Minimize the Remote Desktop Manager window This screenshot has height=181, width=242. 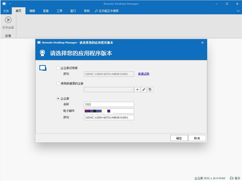(217, 4)
